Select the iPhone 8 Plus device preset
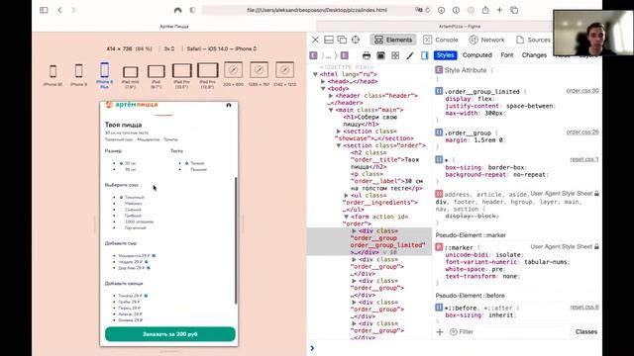The image size is (634, 356). (x=104, y=75)
